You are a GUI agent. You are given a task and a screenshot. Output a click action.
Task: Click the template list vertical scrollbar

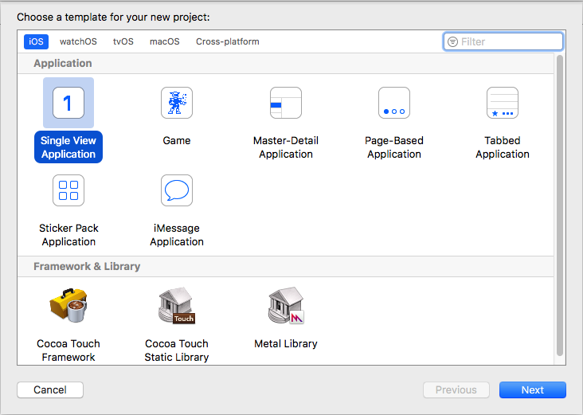point(560,199)
